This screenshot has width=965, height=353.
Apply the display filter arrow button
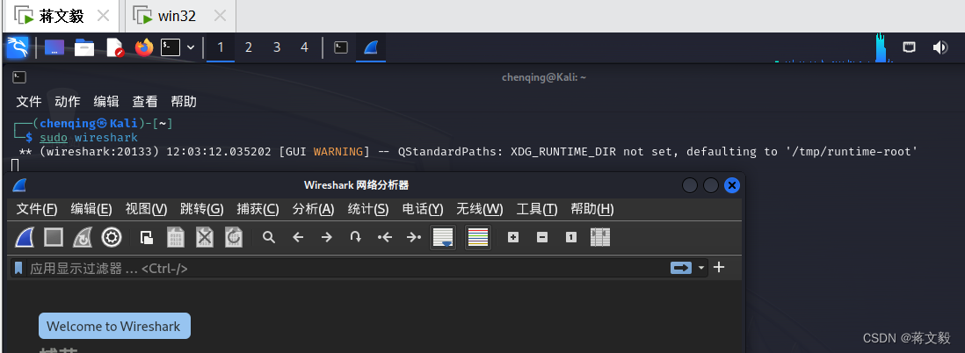pos(680,268)
